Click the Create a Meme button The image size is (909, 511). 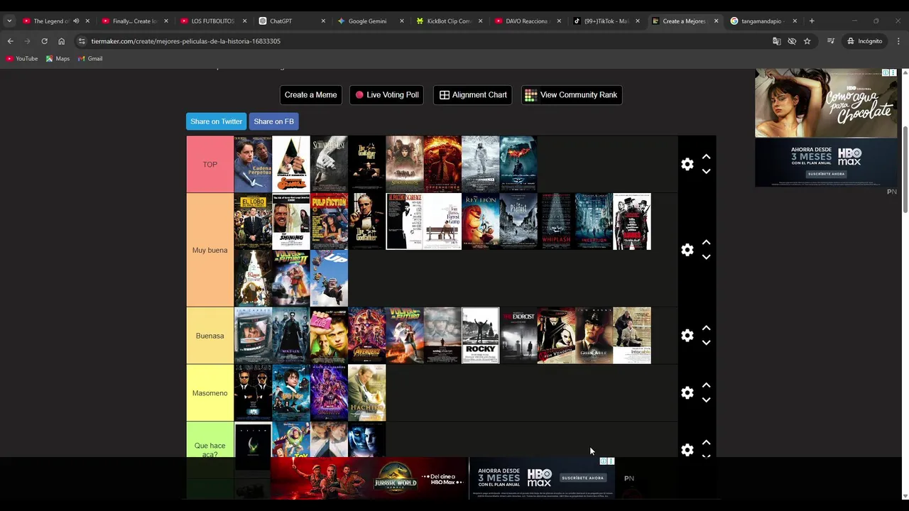pos(311,95)
